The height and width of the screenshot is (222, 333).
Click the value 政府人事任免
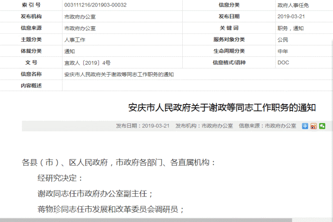point(293,5)
